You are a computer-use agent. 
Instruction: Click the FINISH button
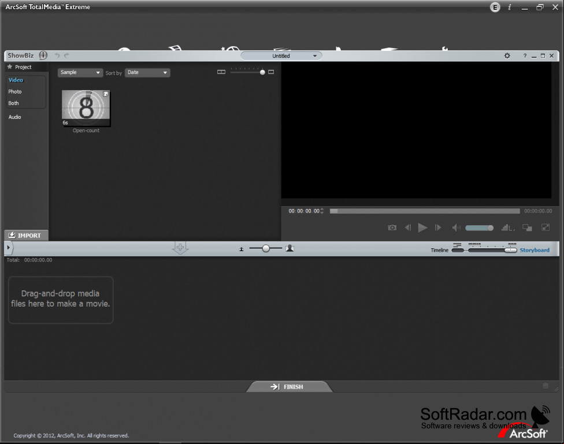point(289,387)
